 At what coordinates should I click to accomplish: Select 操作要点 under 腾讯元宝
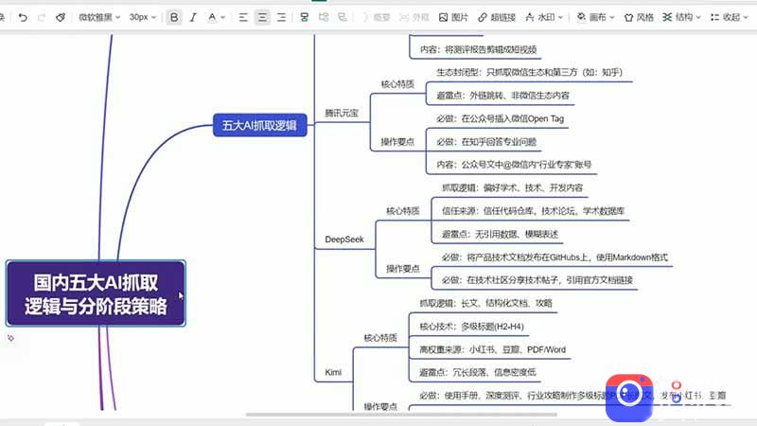397,141
